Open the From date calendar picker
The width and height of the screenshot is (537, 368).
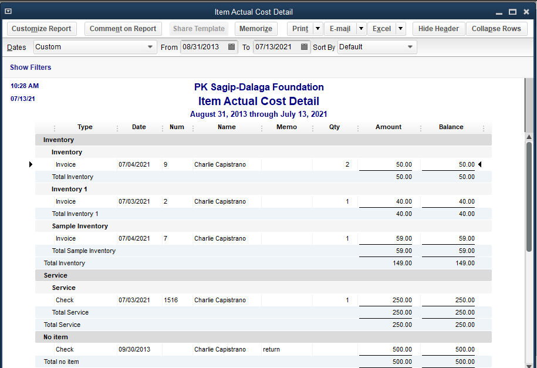pyautogui.click(x=231, y=47)
